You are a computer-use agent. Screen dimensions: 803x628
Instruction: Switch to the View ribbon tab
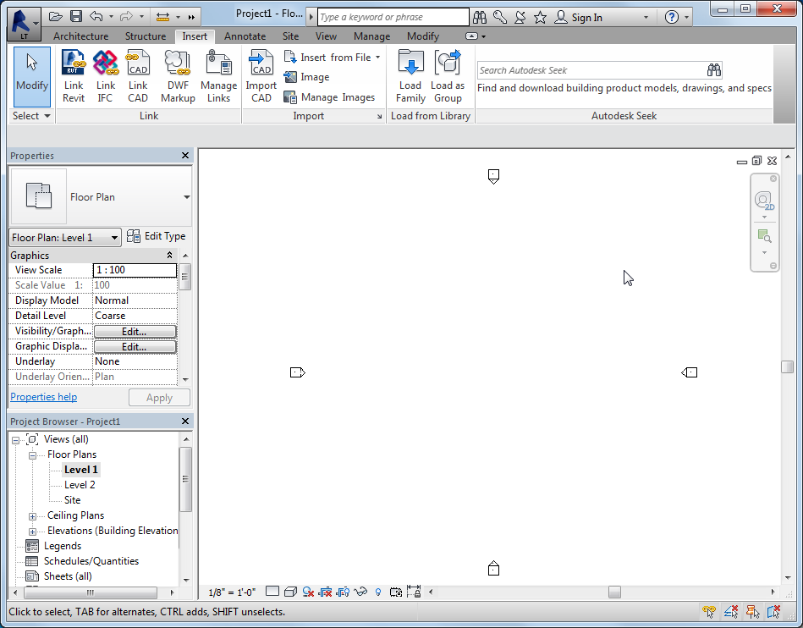[x=326, y=36]
